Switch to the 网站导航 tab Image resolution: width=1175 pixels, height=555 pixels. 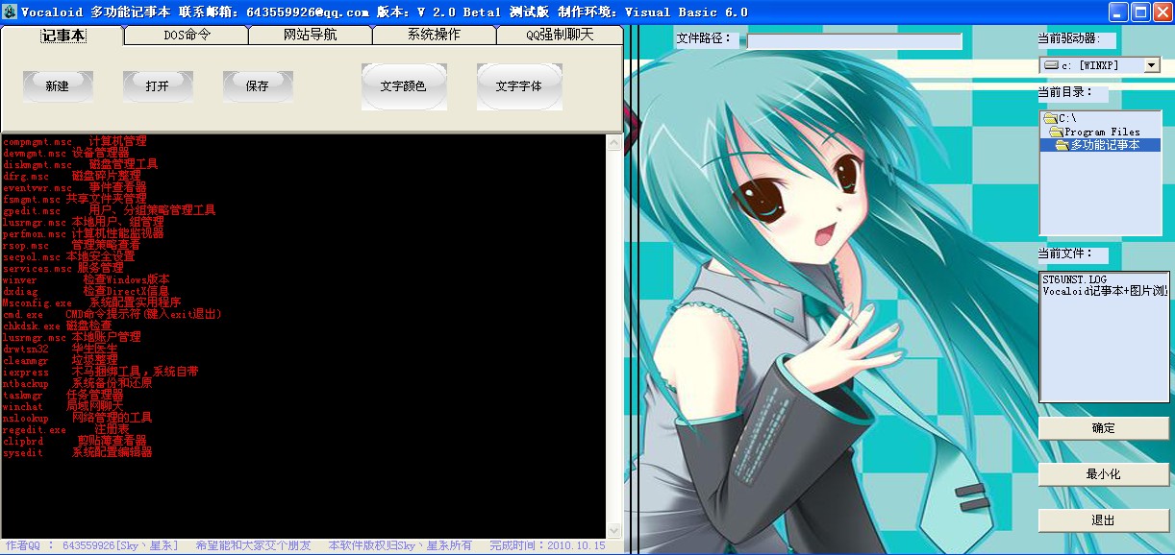[310, 35]
